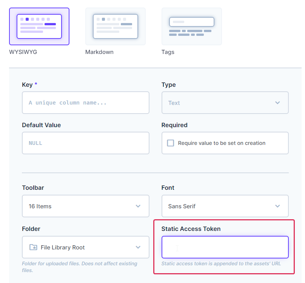
Task: Click the chevron on the Type selector
Action: point(277,103)
